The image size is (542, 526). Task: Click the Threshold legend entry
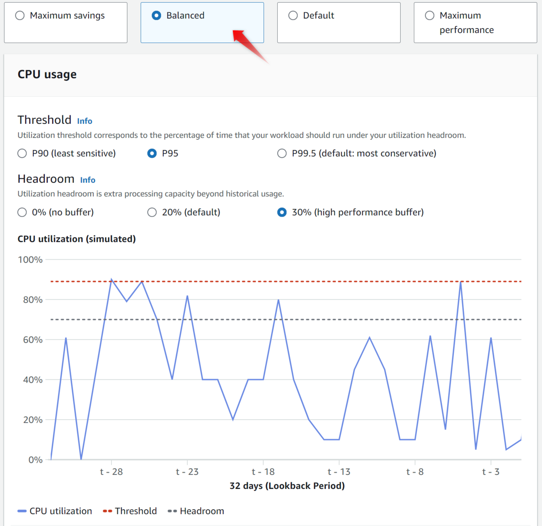[130, 511]
